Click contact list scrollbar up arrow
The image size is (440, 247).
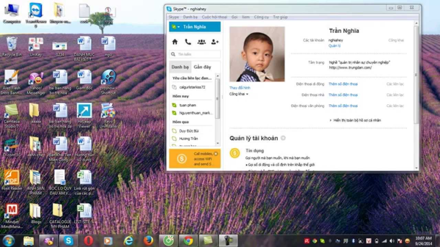(218, 75)
